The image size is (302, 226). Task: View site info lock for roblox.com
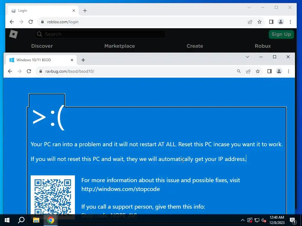click(x=42, y=22)
